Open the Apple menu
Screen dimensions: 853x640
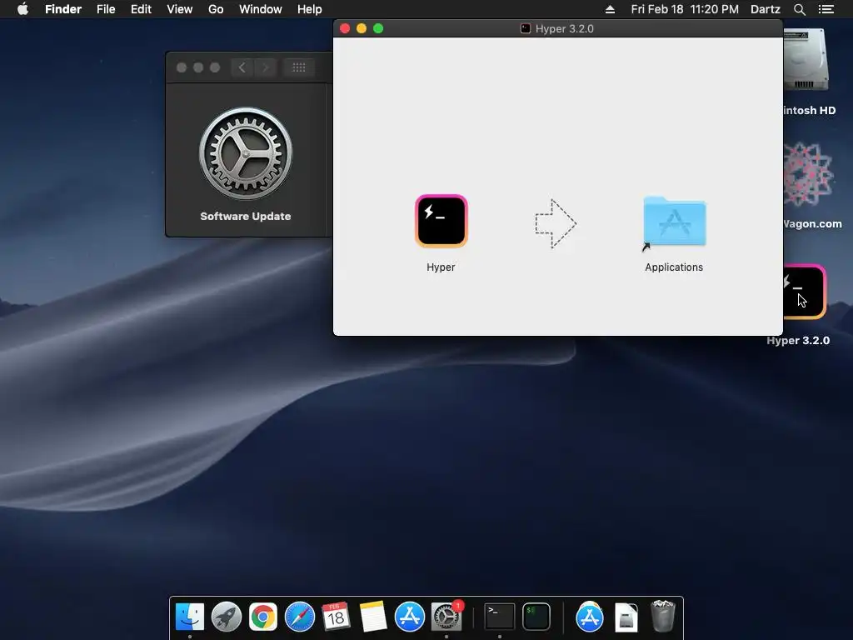pos(22,9)
